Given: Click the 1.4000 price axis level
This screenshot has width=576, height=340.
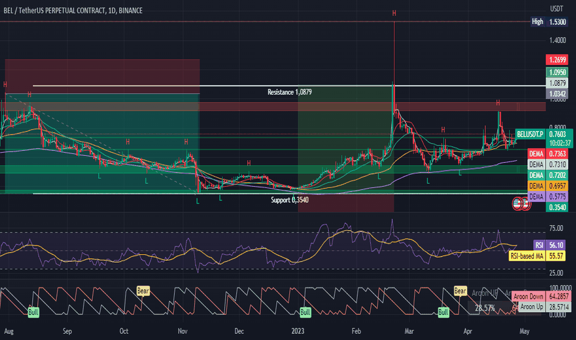Looking at the screenshot, I should (x=557, y=40).
